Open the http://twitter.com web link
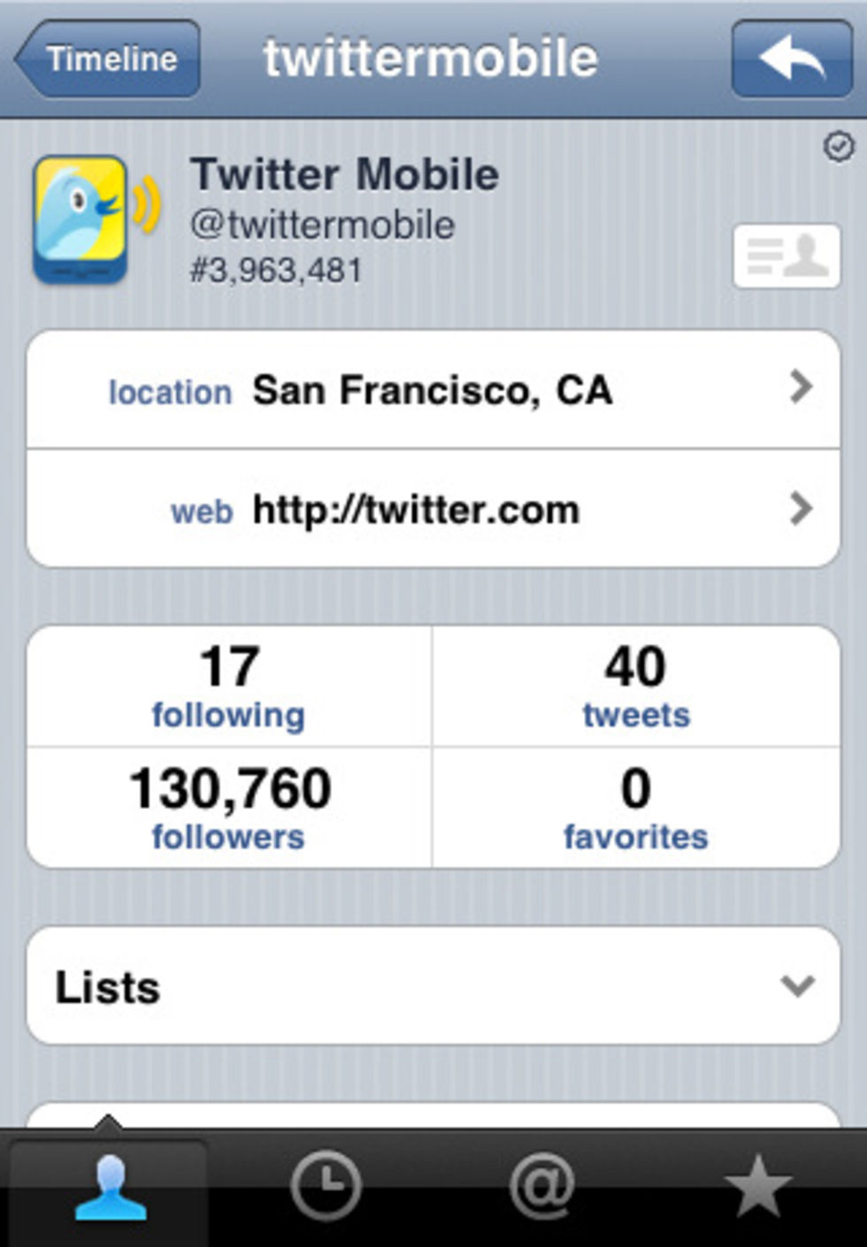Screen dimensions: 867x1247 [x=416, y=510]
